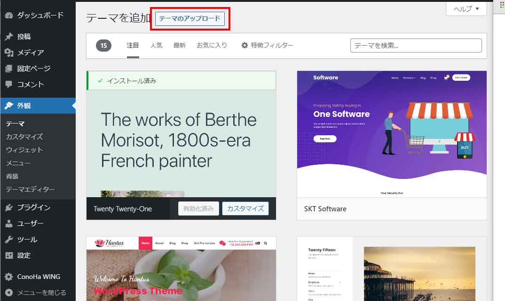The image size is (505, 301).
Task: Click the gear icon beside ConoHa WING
Action: (x=9, y=277)
